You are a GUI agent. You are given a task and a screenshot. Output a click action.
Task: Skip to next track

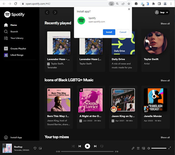(95, 146)
